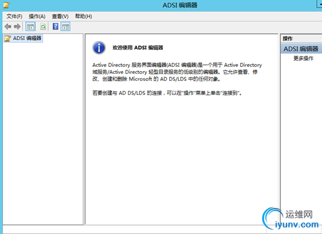Viewport: 322px width, 234px height.
Task: Click the blue information icon
Action: point(99,48)
